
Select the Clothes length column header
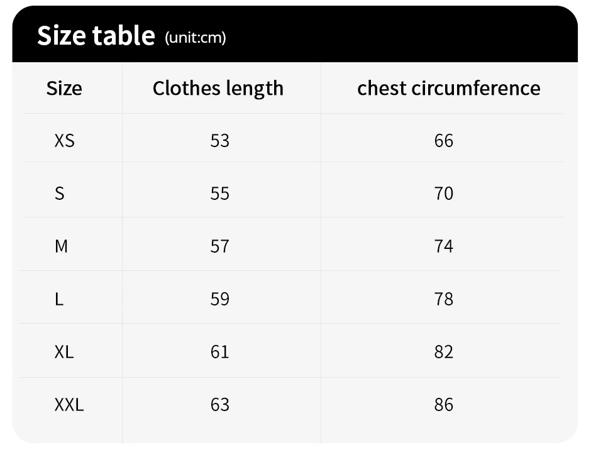(x=218, y=89)
